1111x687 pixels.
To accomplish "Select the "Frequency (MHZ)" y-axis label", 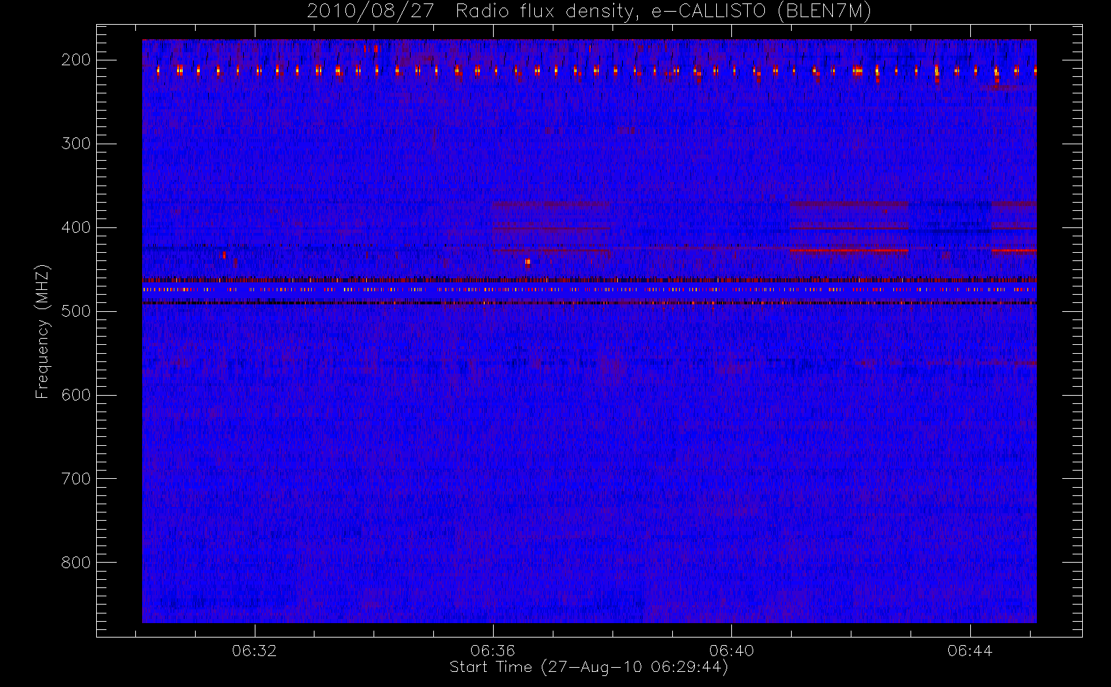I will point(43,331).
